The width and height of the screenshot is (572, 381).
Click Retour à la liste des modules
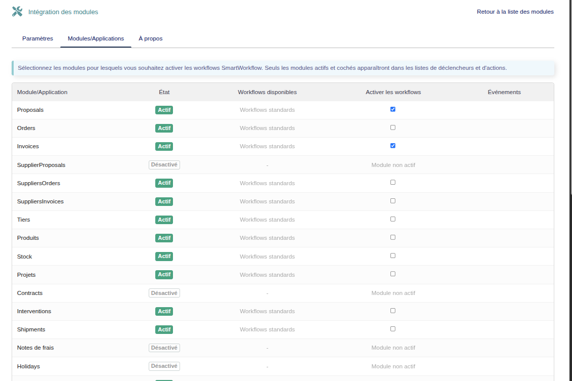click(515, 12)
